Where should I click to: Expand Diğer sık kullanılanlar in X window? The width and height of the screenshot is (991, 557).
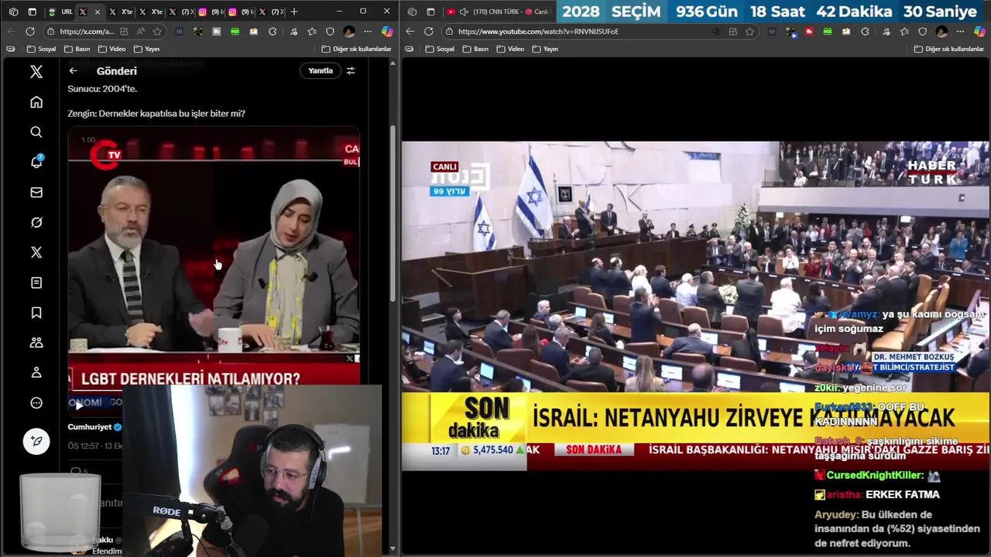357,49
